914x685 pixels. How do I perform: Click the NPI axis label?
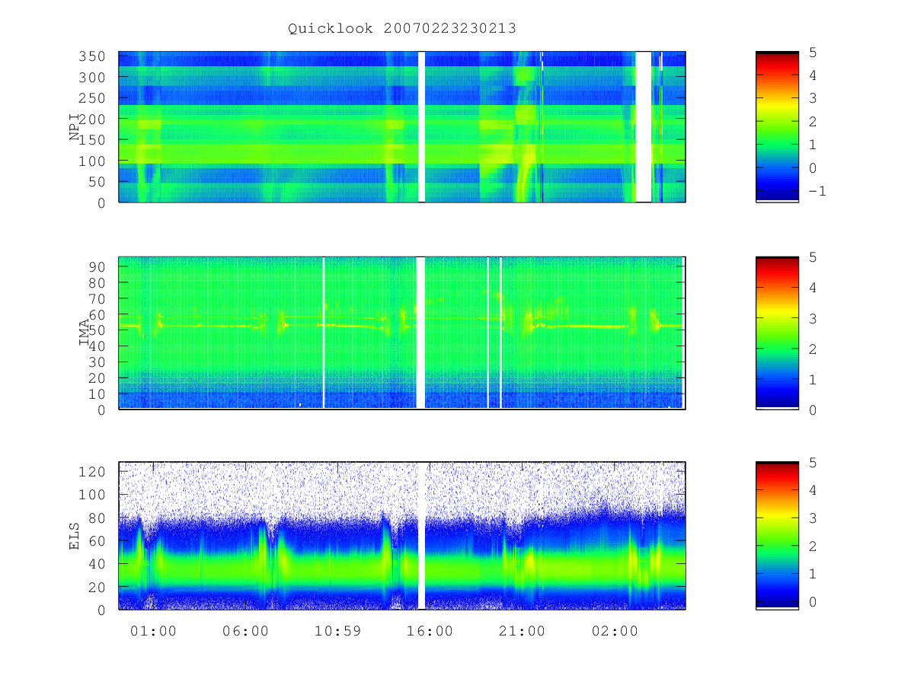(75, 126)
